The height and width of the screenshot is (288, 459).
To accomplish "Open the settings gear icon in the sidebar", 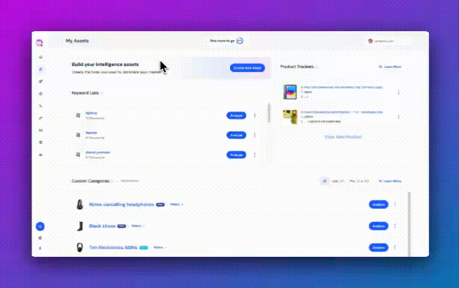I will click(40, 238).
